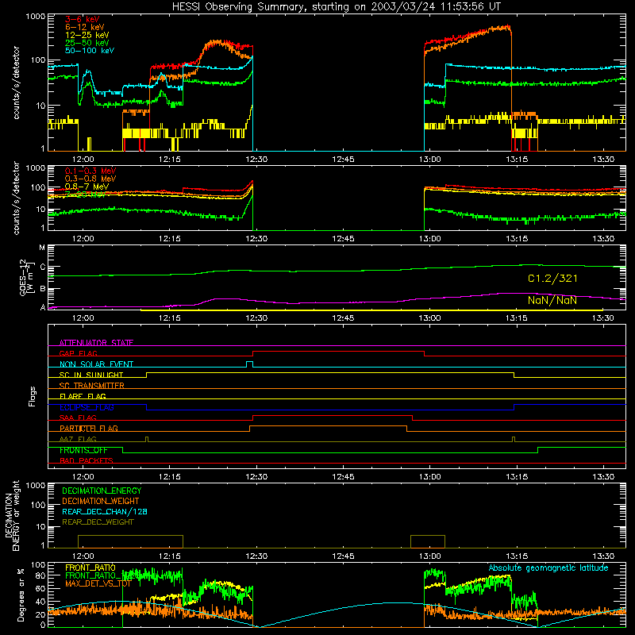Click the olive decimation box near 13:00
The width and height of the screenshot is (635, 635).
[428, 541]
